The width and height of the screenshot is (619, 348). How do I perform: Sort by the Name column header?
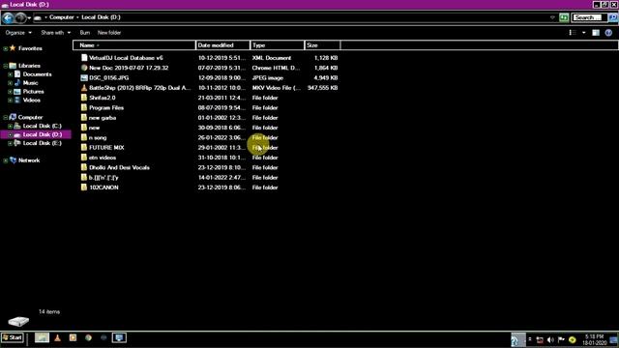click(x=134, y=45)
